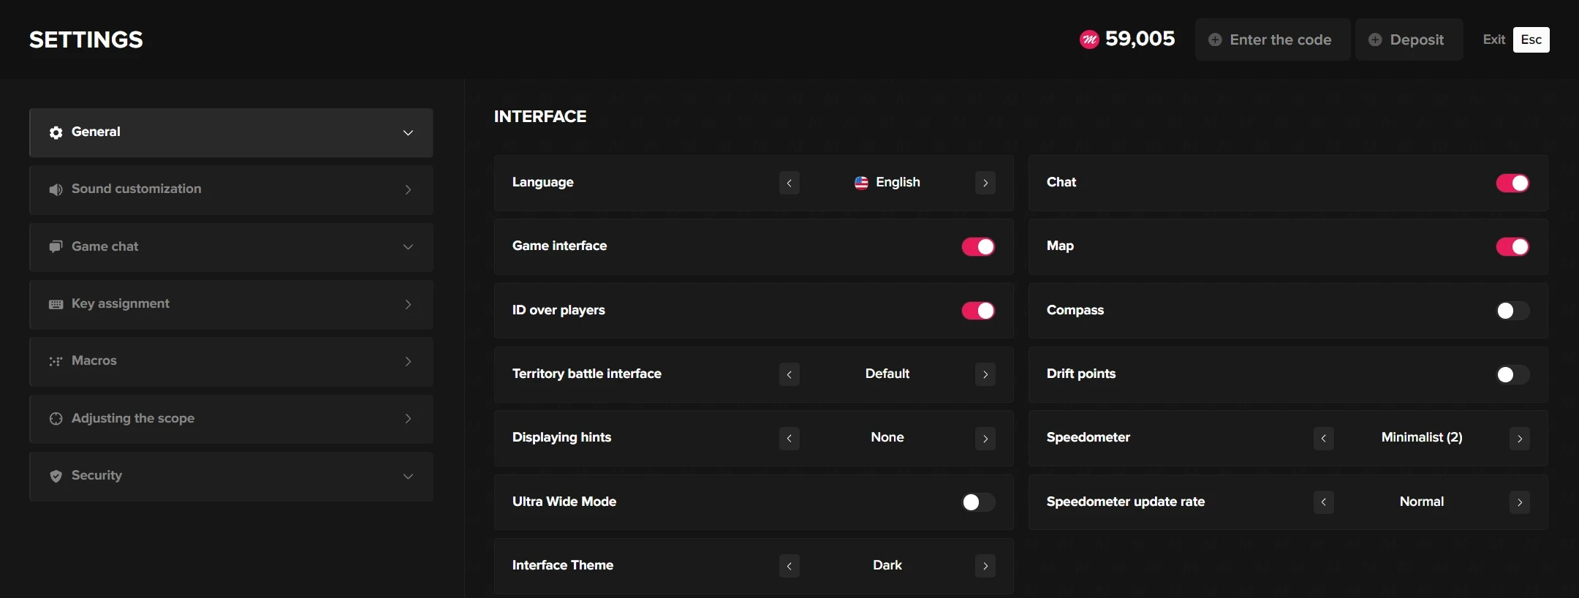Open the Sound customization menu item
1579x598 pixels.
point(231,189)
